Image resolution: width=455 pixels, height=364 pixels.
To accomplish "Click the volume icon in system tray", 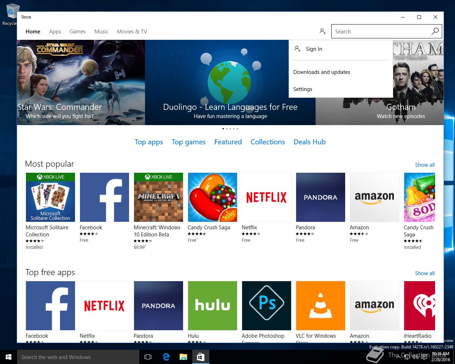I will coord(415,357).
